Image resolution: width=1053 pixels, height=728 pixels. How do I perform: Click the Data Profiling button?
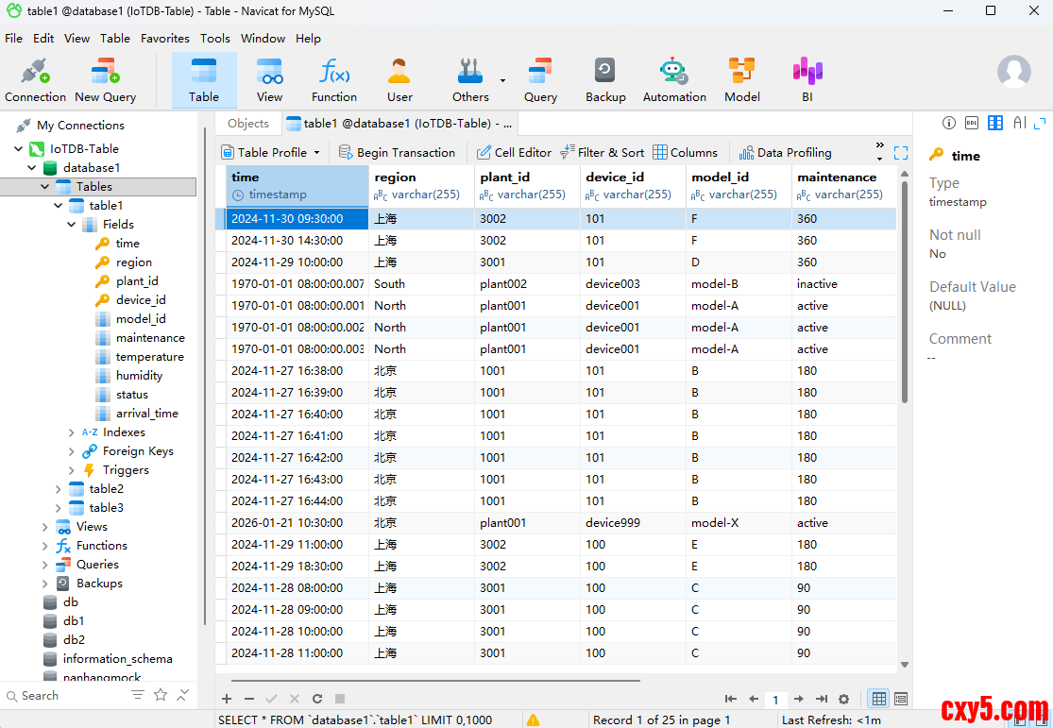(785, 152)
